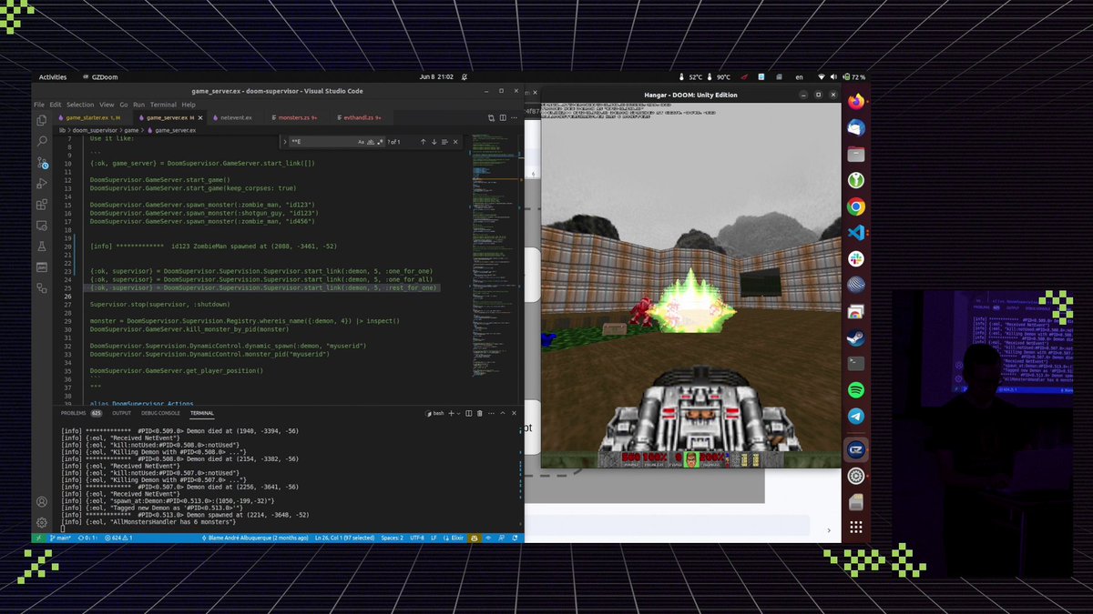
Task: Open Steam from the dock
Action: [855, 337]
